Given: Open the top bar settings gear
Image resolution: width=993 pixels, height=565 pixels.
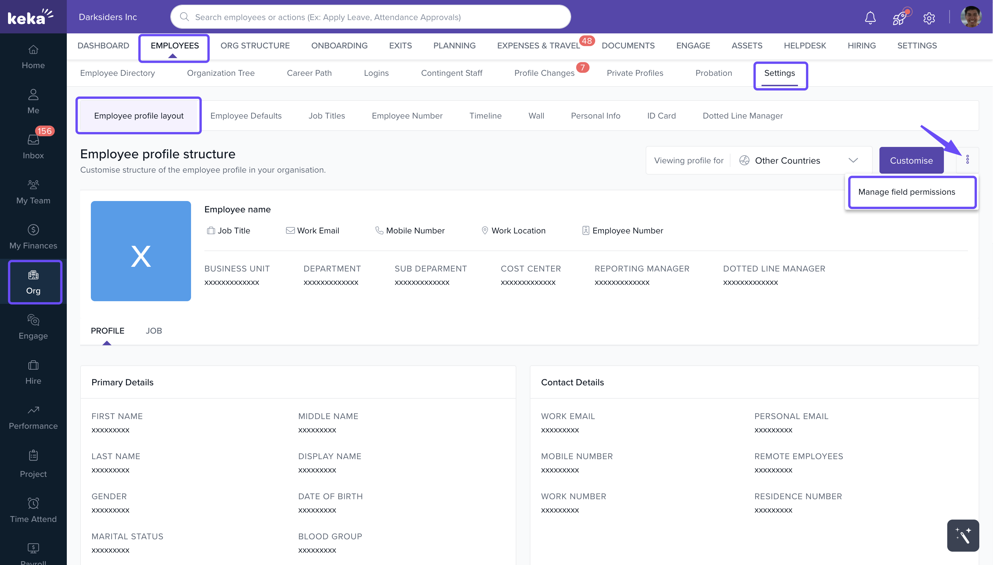Looking at the screenshot, I should tap(929, 18).
